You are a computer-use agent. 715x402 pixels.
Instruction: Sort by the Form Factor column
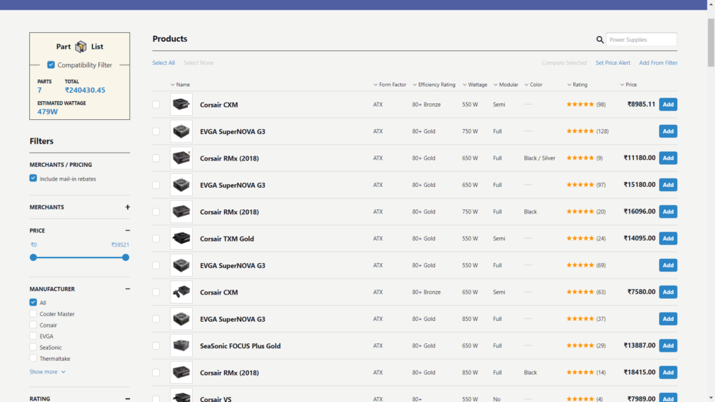(x=390, y=84)
